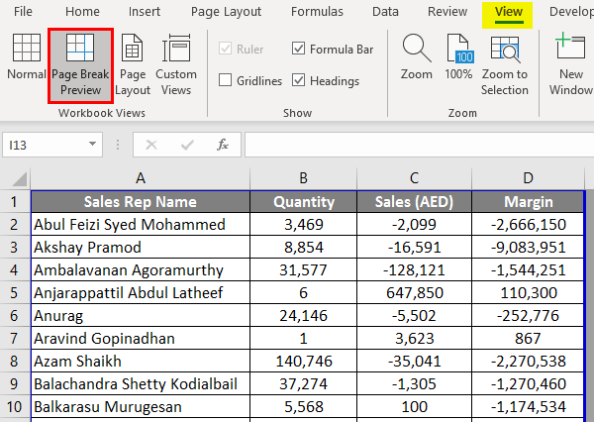This screenshot has width=594, height=422.
Task: Open the File menu
Action: point(23,12)
